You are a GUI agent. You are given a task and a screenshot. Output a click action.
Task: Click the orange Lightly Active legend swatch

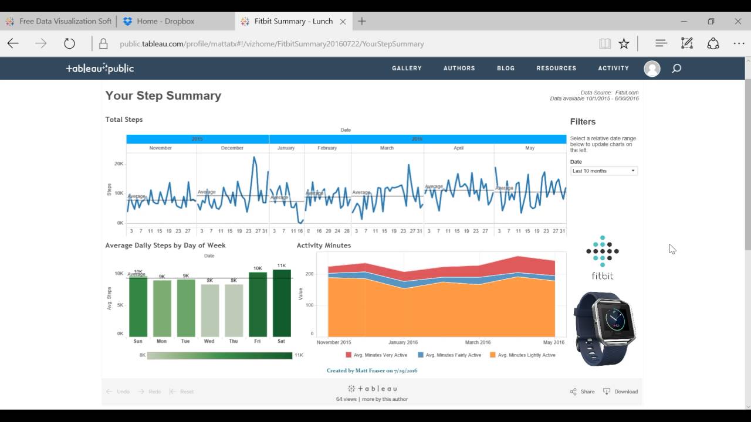coord(493,355)
